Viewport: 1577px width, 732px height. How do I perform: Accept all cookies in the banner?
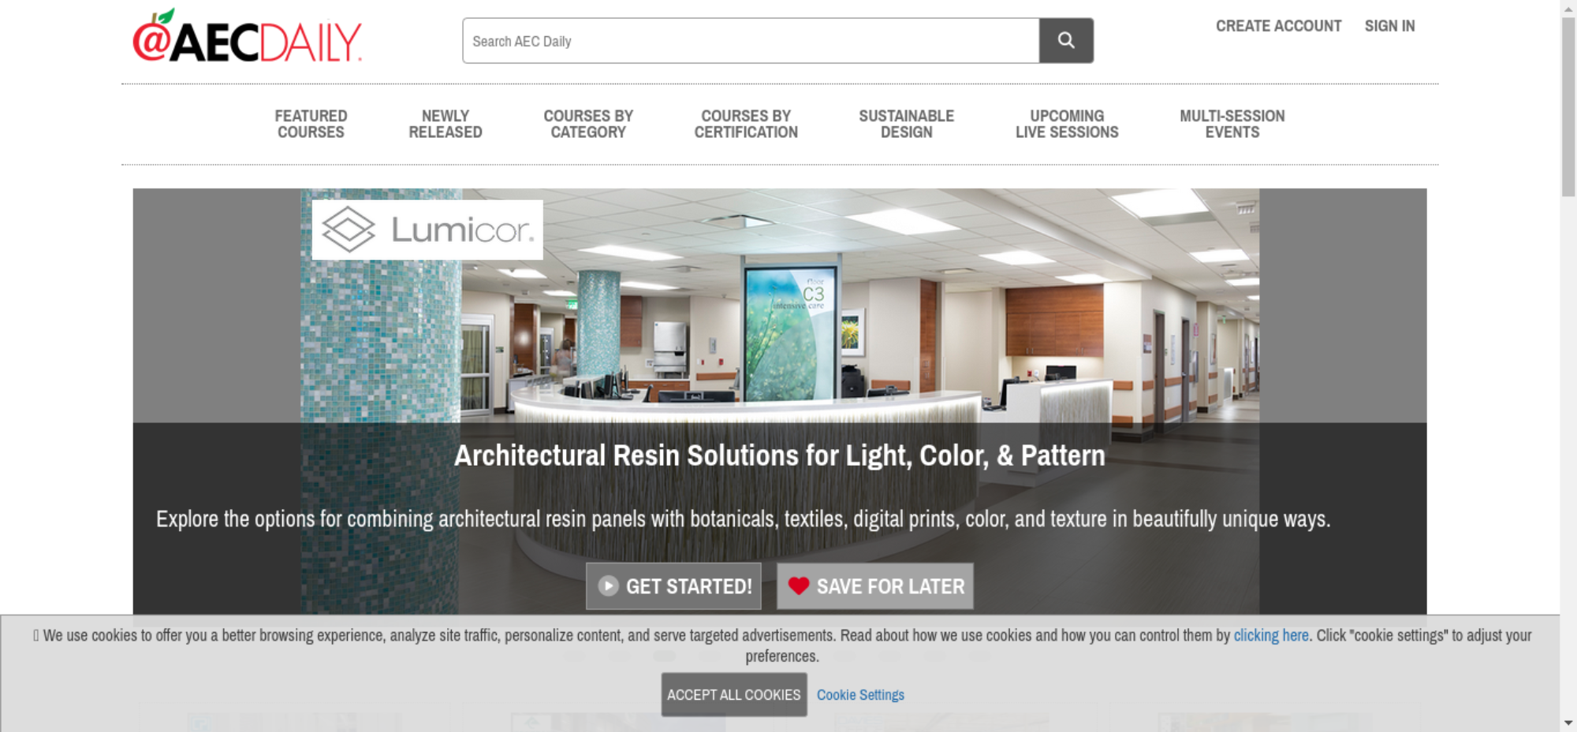coord(734,694)
